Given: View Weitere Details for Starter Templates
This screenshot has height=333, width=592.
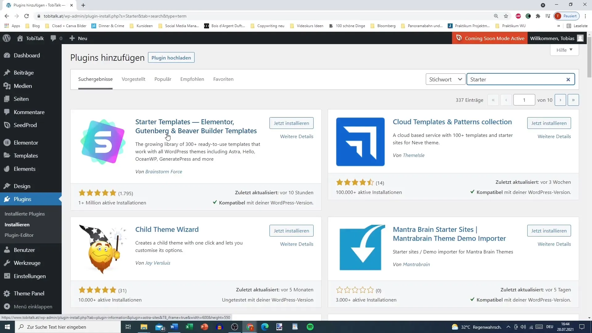Looking at the screenshot, I should 297,136.
